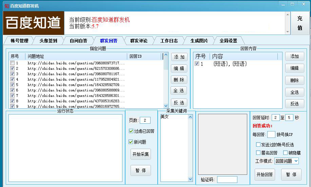
Task: Click 编 辑 button in 指定问题 panel
Action: (179, 68)
